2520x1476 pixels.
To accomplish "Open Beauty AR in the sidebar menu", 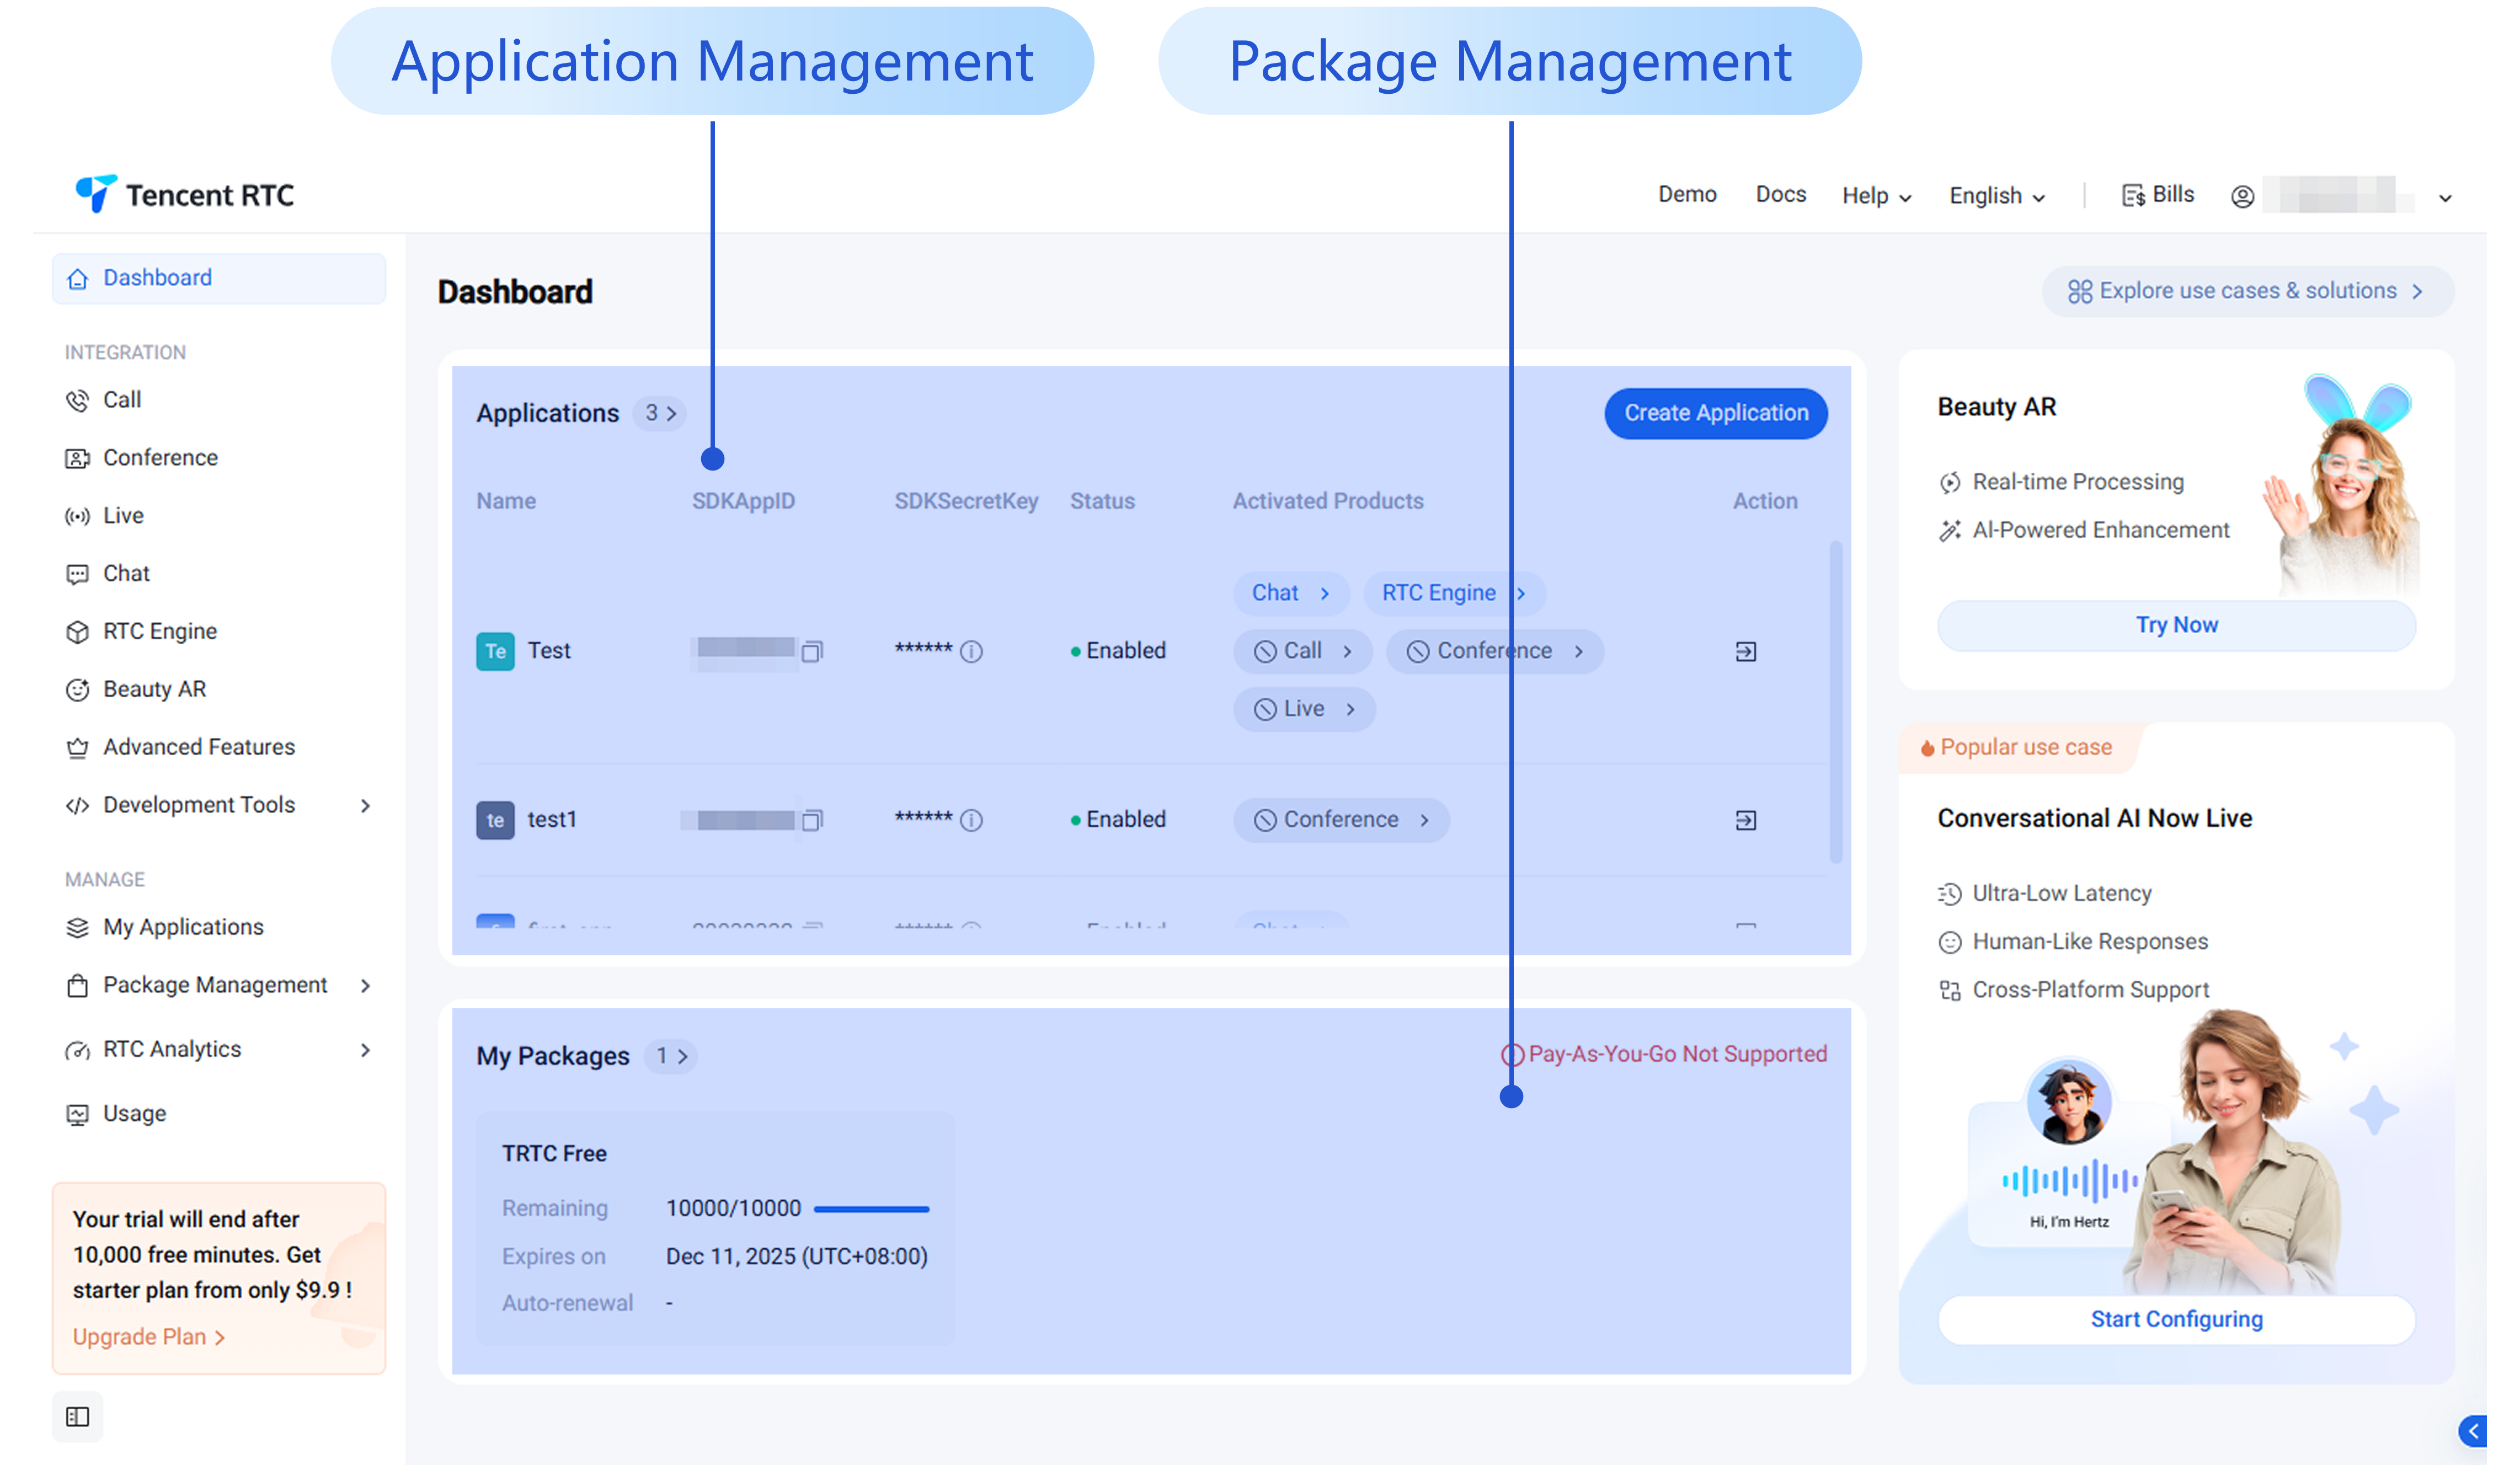I will [x=154, y=690].
